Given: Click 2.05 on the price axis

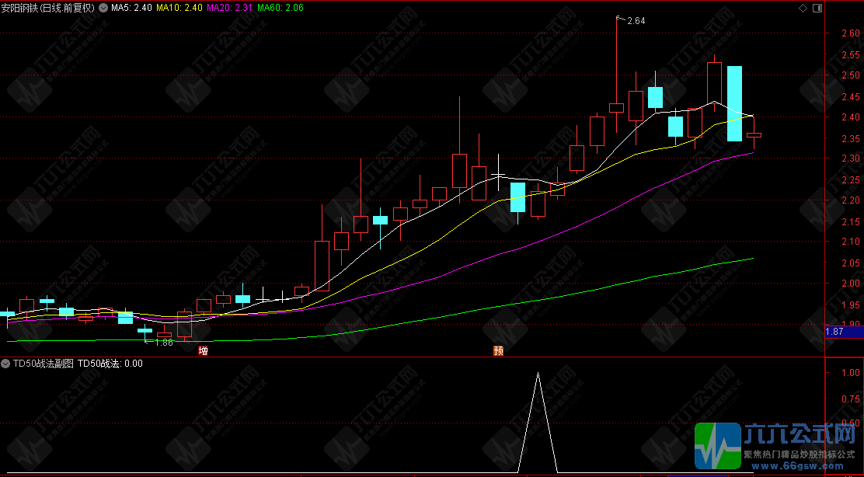Looking at the screenshot, I should point(851,263).
